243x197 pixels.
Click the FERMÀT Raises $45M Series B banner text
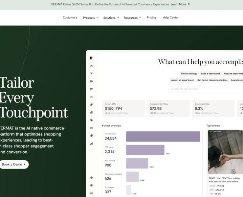click(x=110, y=4)
